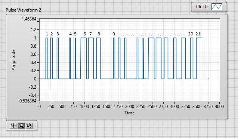Click pulse number 9 on waveform

coord(114,58)
